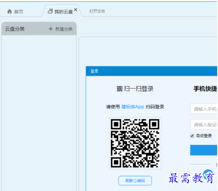Click the 云盘分类 header label

15,29
